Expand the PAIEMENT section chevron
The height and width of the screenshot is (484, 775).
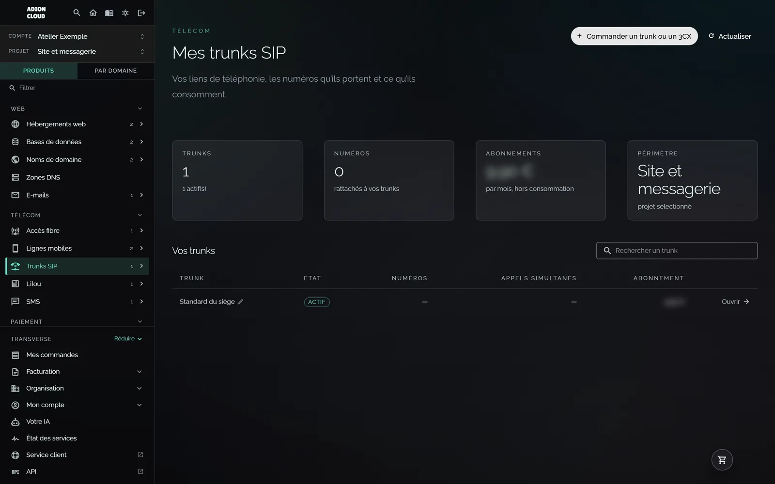tap(140, 321)
